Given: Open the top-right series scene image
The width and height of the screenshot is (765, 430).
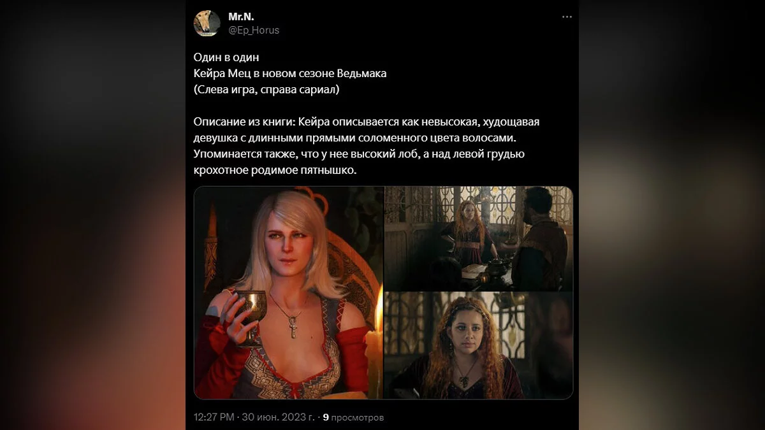Looking at the screenshot, I should (479, 238).
